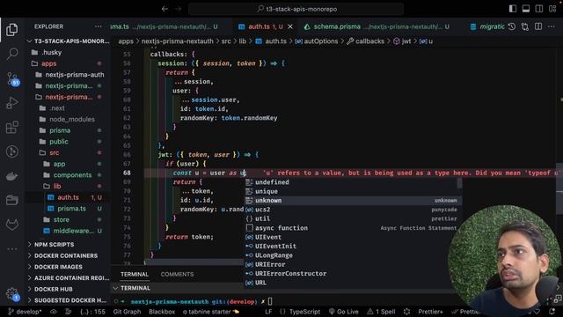Click Blackbox status bar item
Image resolution: width=563 pixels, height=317 pixels.
pos(162,312)
